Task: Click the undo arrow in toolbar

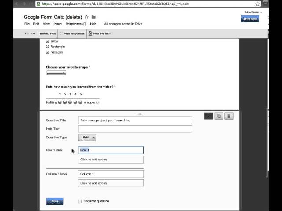Action: [26, 33]
